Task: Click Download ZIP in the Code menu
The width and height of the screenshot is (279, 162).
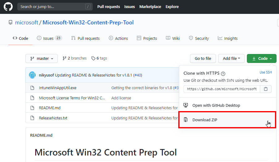Action: [x=227, y=120]
